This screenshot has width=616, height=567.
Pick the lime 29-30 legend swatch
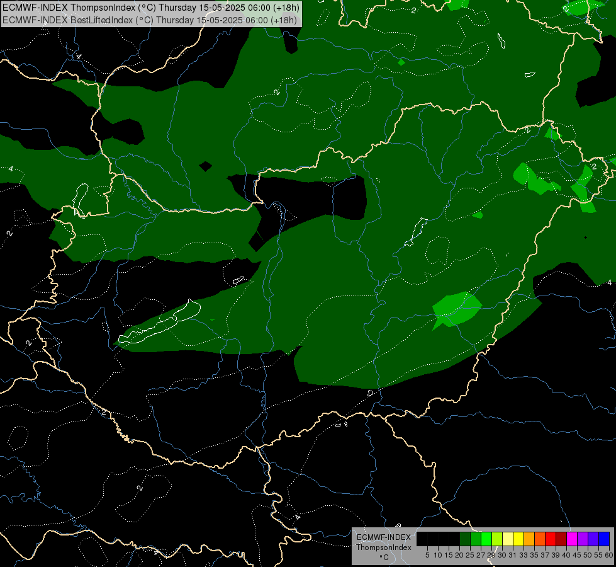[497, 539]
